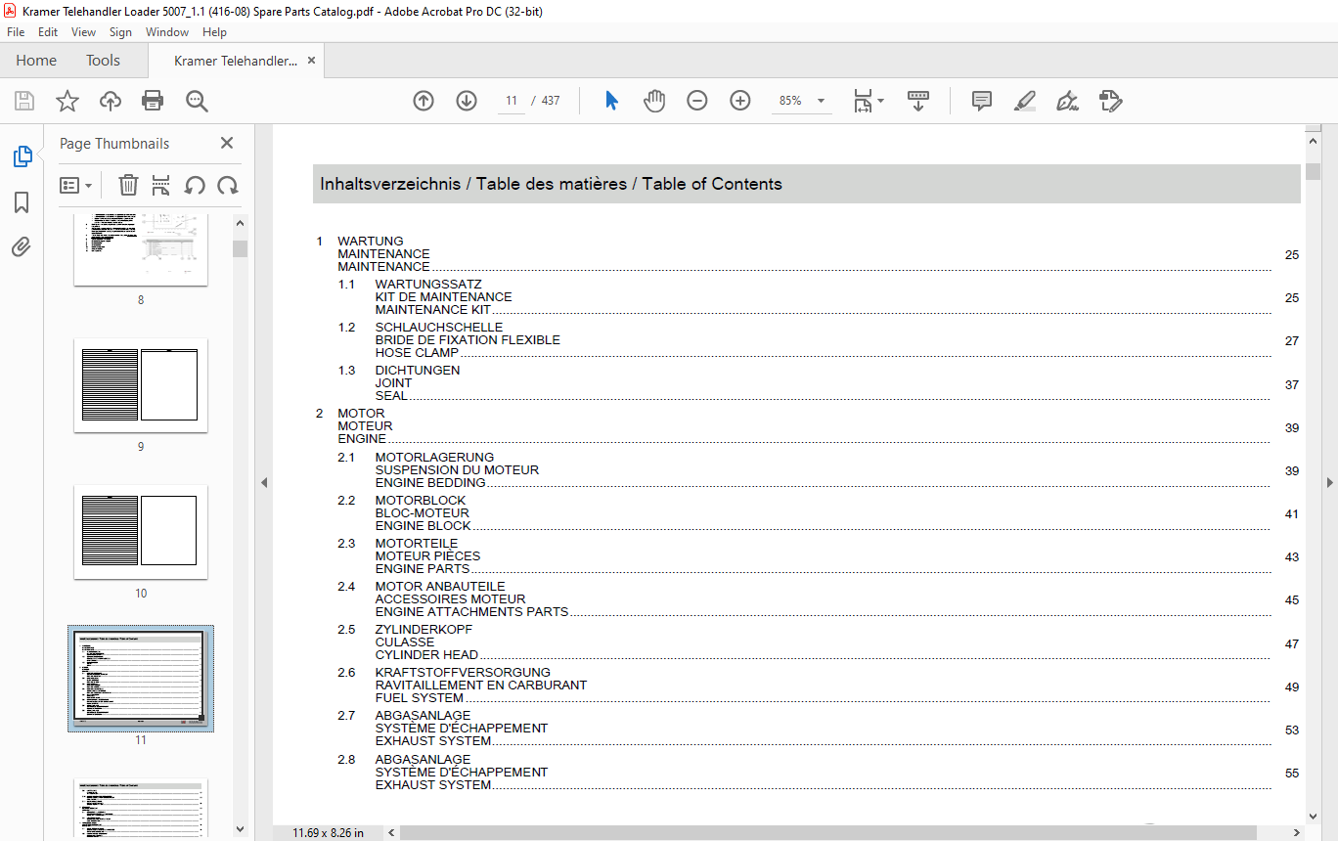This screenshot has height=841, width=1338.
Task: Select the page 11 thumbnail
Action: pos(141,678)
